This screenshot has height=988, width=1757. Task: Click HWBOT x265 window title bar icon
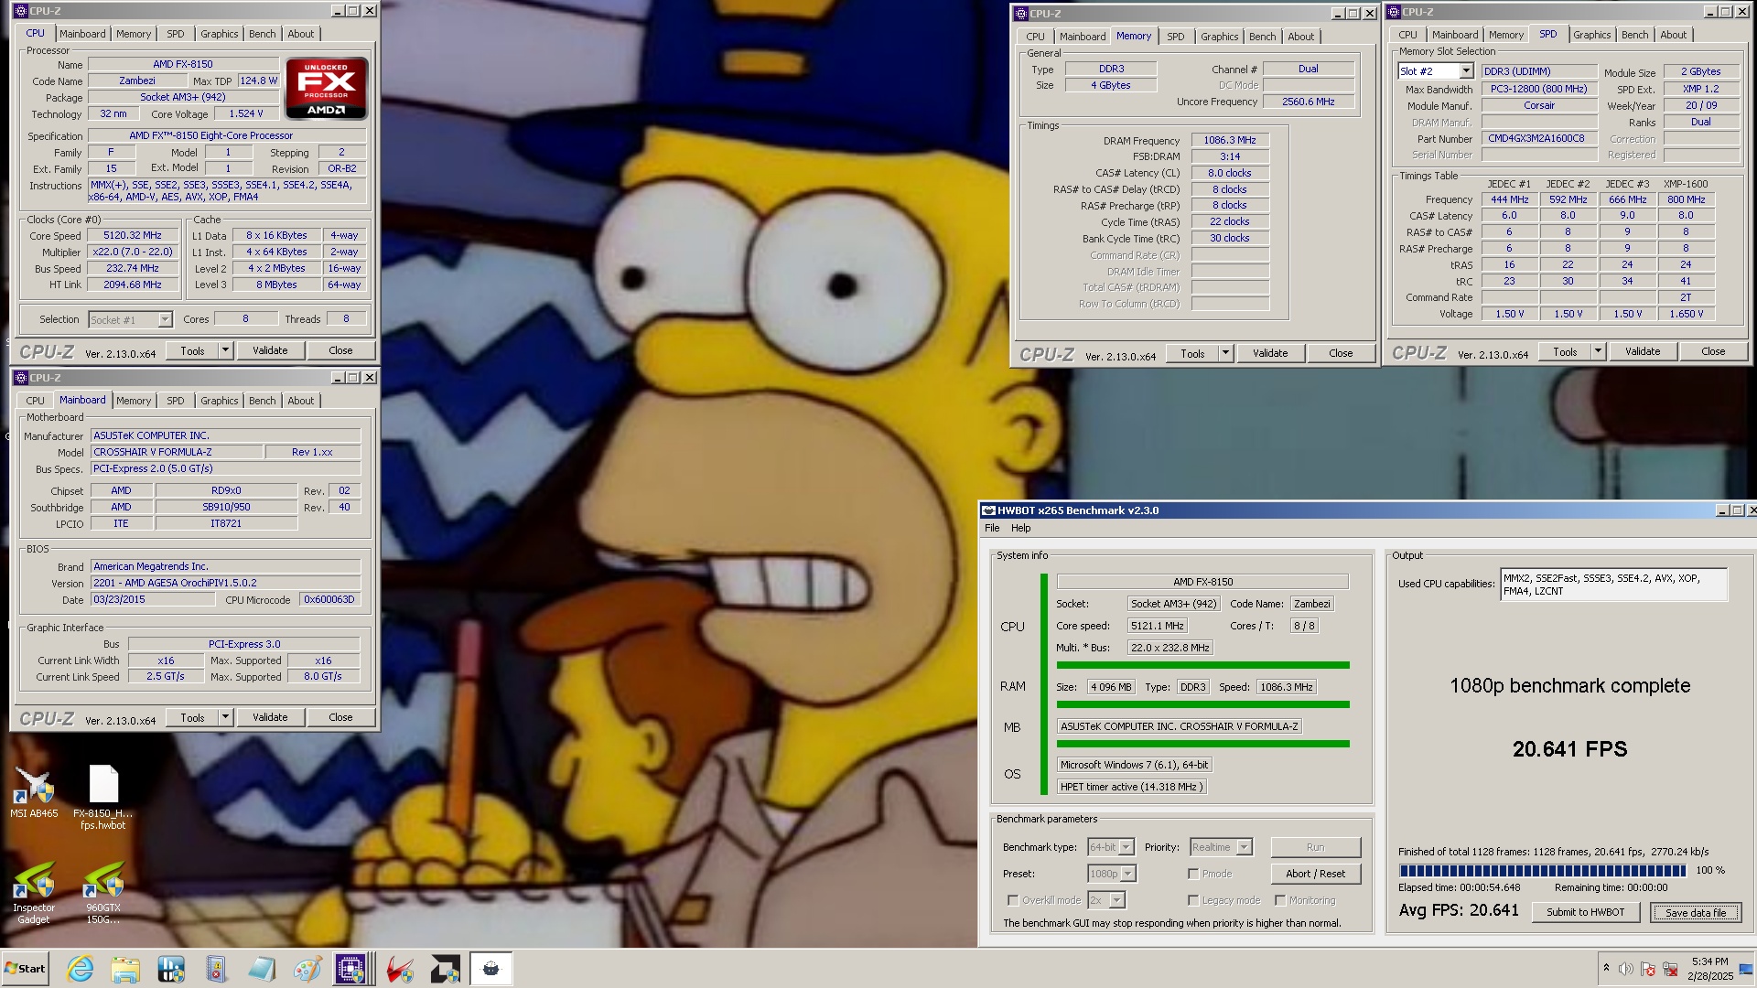pos(988,510)
